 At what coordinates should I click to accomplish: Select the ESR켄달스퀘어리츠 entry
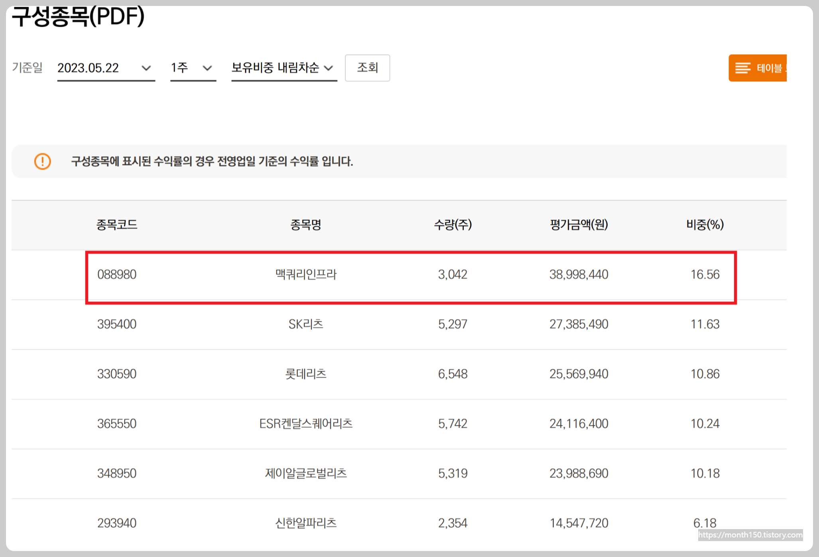point(305,423)
